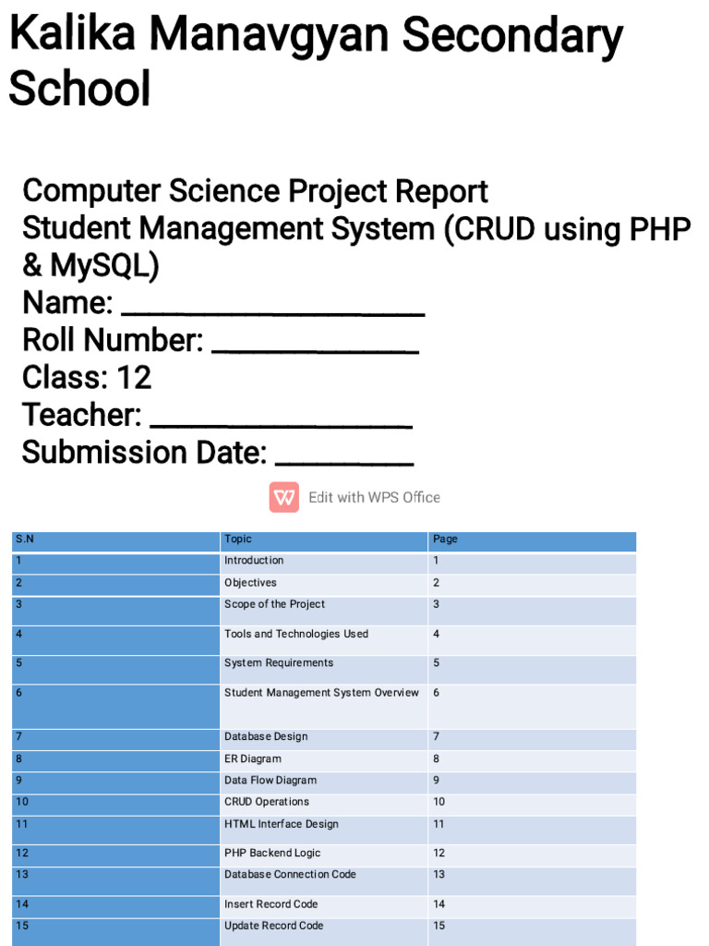The image size is (709, 946).
Task: Click the Teacher blank line
Action: click(x=281, y=422)
